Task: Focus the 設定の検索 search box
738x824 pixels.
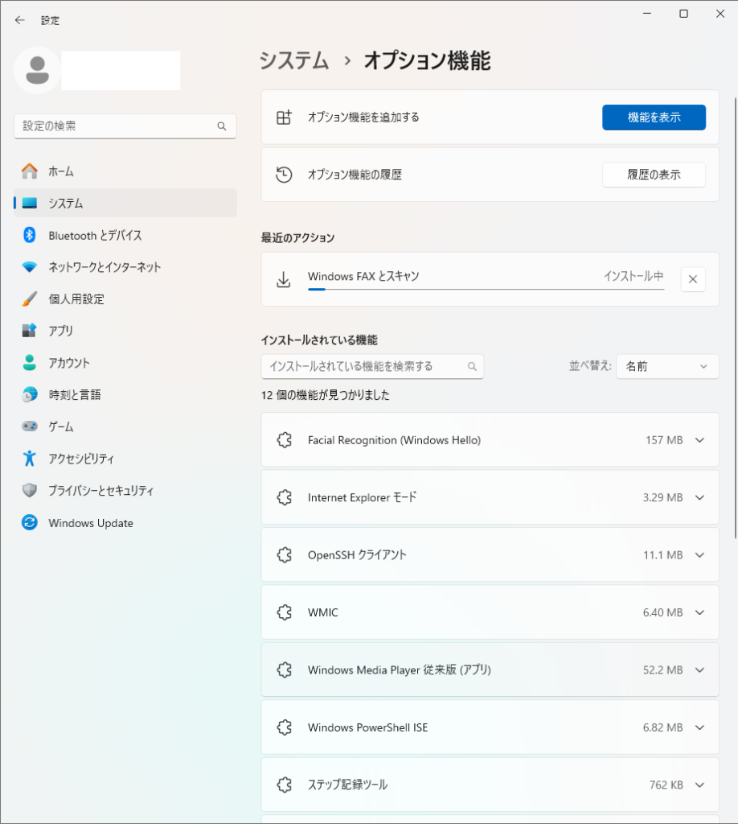Action: point(125,126)
